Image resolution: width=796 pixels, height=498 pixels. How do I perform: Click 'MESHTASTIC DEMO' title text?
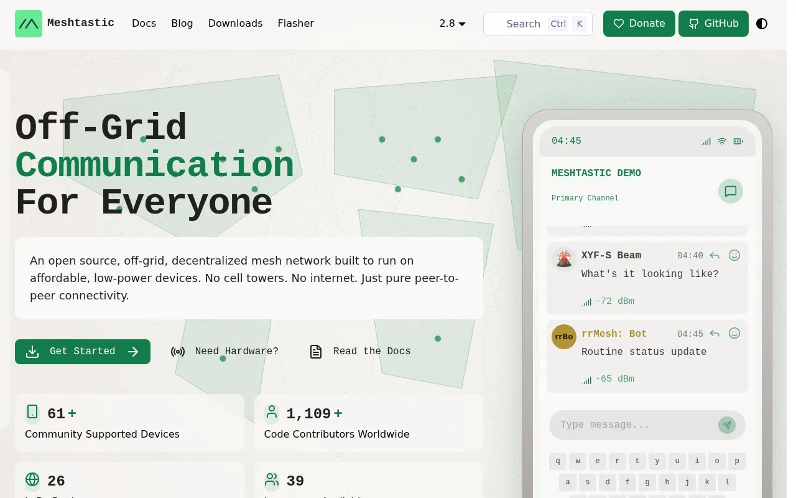(596, 173)
